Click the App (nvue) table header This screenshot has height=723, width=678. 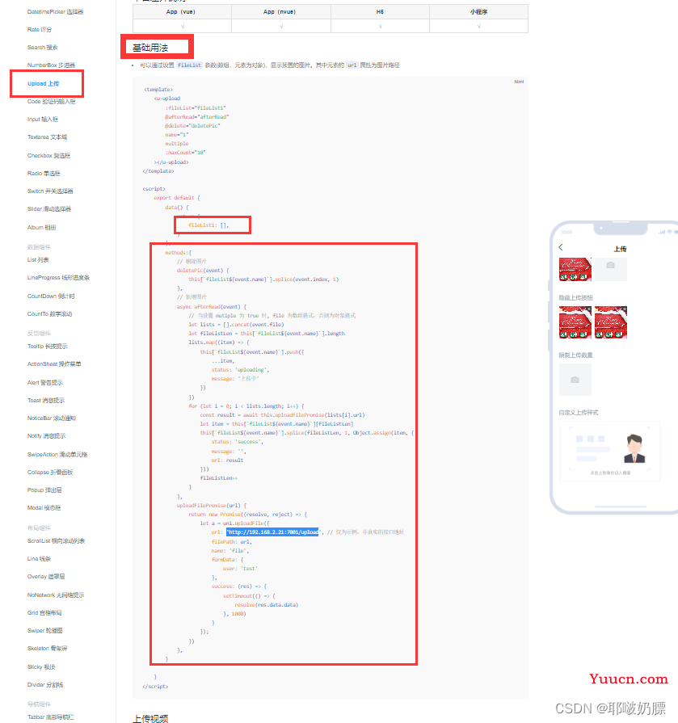coord(280,12)
